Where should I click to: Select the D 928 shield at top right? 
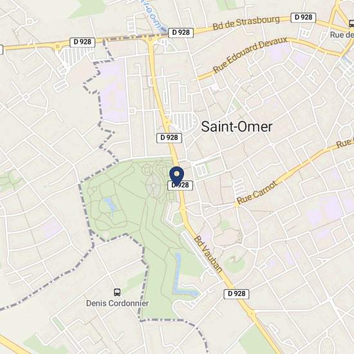(303, 17)
